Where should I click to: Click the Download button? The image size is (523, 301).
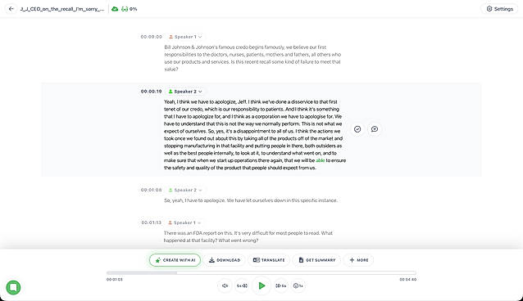tap(225, 260)
